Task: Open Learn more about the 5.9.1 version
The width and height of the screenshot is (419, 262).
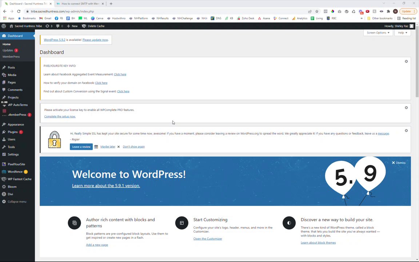Action: 106,186
